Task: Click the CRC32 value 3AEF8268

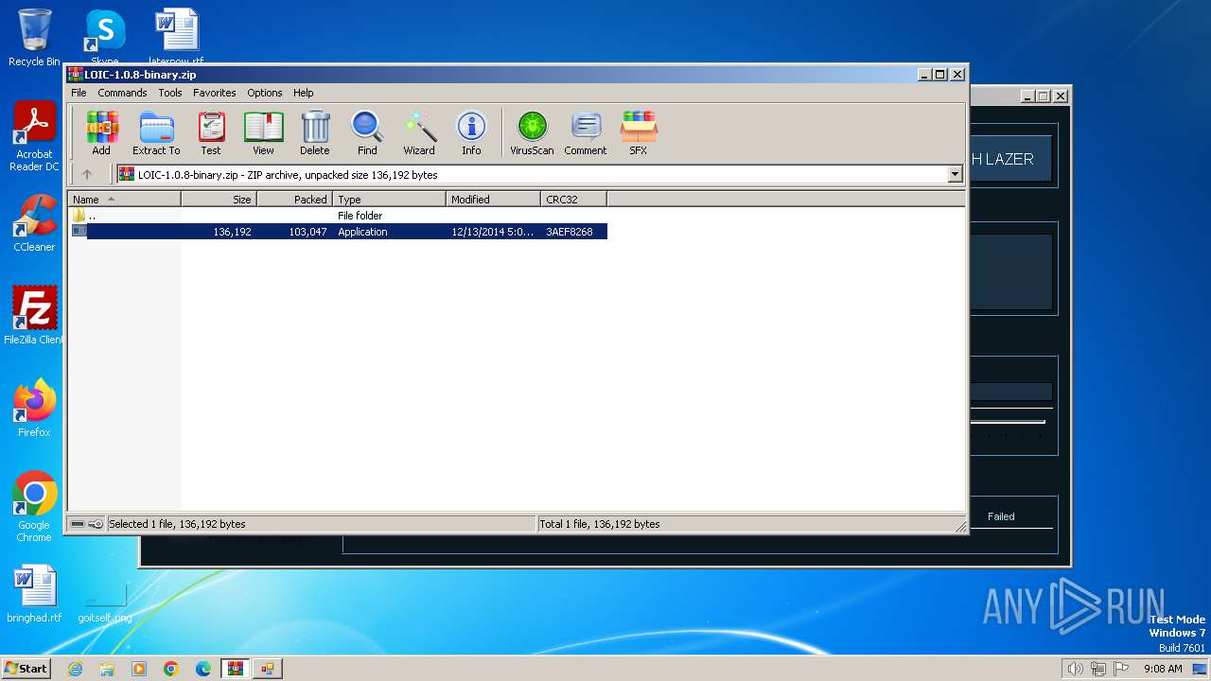Action: coord(570,232)
